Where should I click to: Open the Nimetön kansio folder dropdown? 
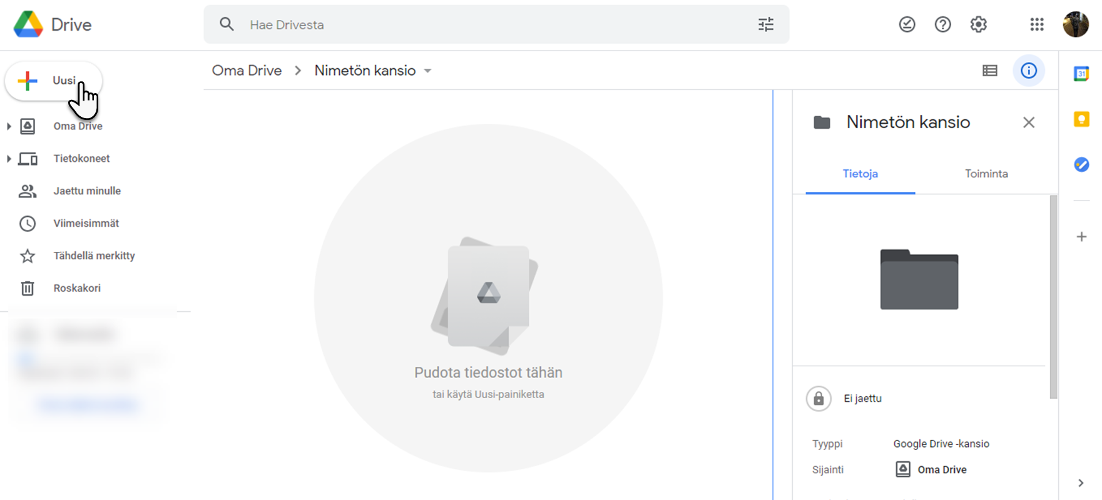coord(428,71)
